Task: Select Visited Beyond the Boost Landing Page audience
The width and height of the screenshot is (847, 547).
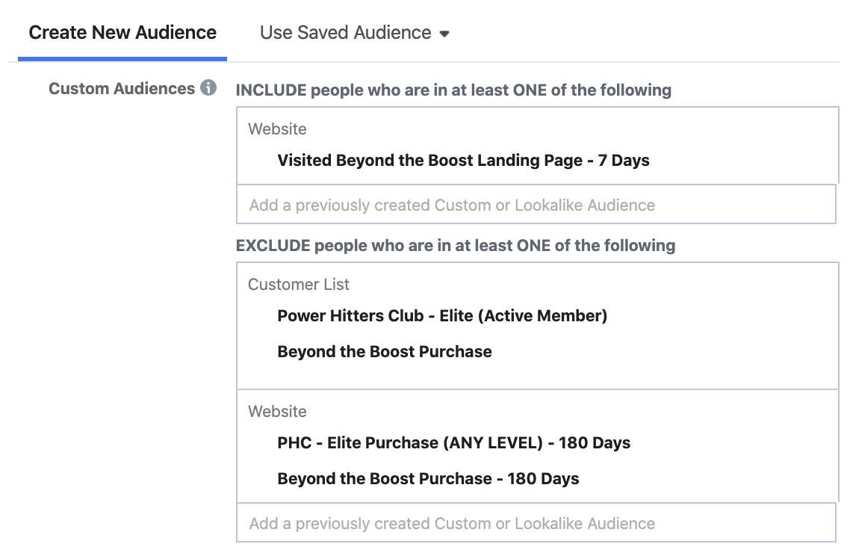Action: click(x=464, y=161)
